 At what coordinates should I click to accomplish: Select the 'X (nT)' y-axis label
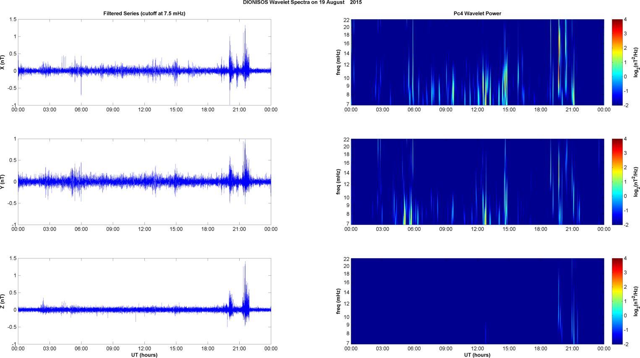pyautogui.click(x=3, y=62)
